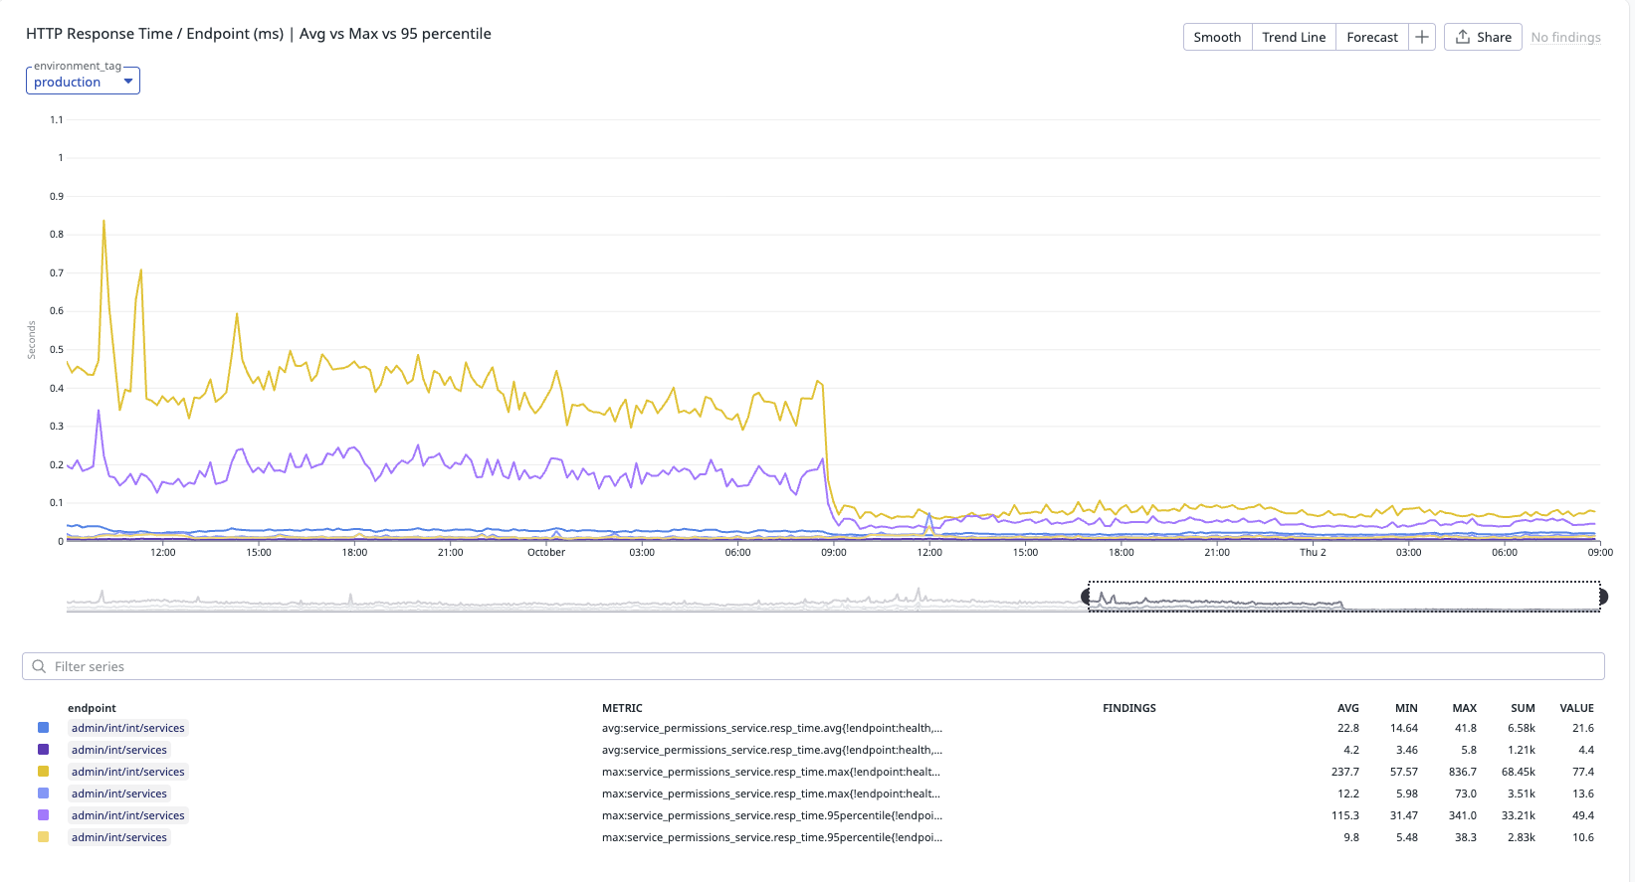This screenshot has height=882, width=1635.
Task: Toggle the Forecast option
Action: [1371, 37]
